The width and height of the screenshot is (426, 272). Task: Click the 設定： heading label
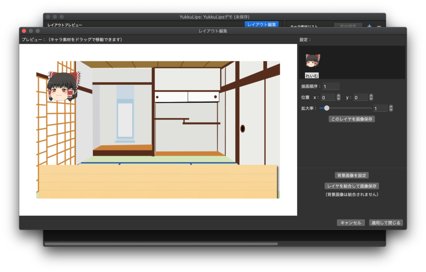[305, 39]
